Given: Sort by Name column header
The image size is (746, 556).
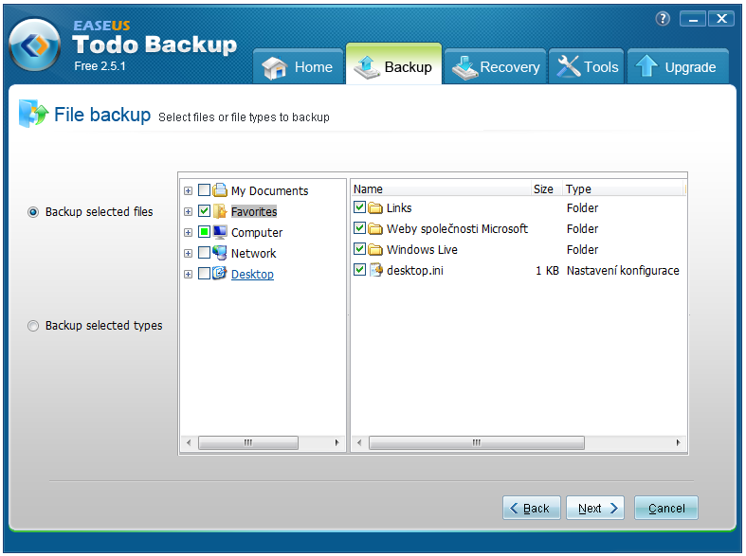Looking at the screenshot, I should point(441,188).
